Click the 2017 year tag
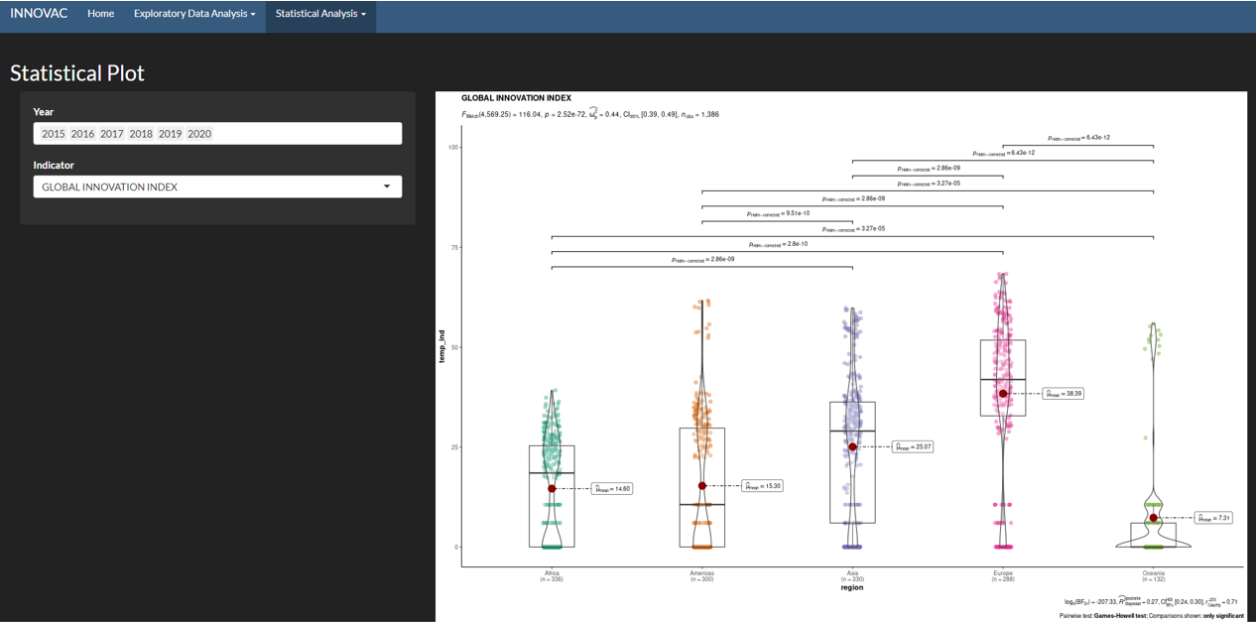 tap(112, 134)
